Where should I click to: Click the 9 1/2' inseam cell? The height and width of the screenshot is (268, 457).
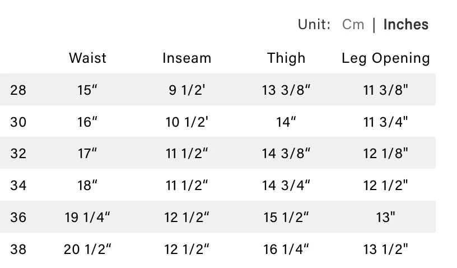coord(187,90)
